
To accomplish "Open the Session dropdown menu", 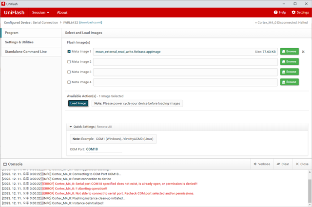I will point(40,12).
